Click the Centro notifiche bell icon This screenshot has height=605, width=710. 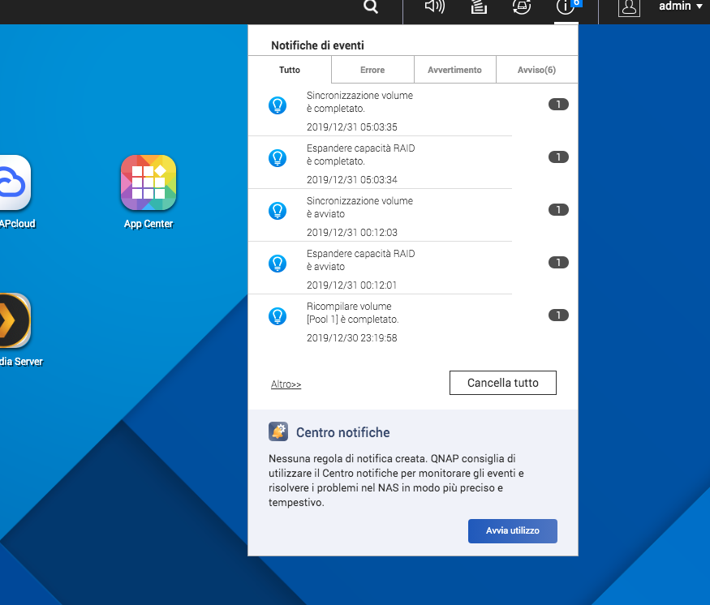[x=278, y=431]
